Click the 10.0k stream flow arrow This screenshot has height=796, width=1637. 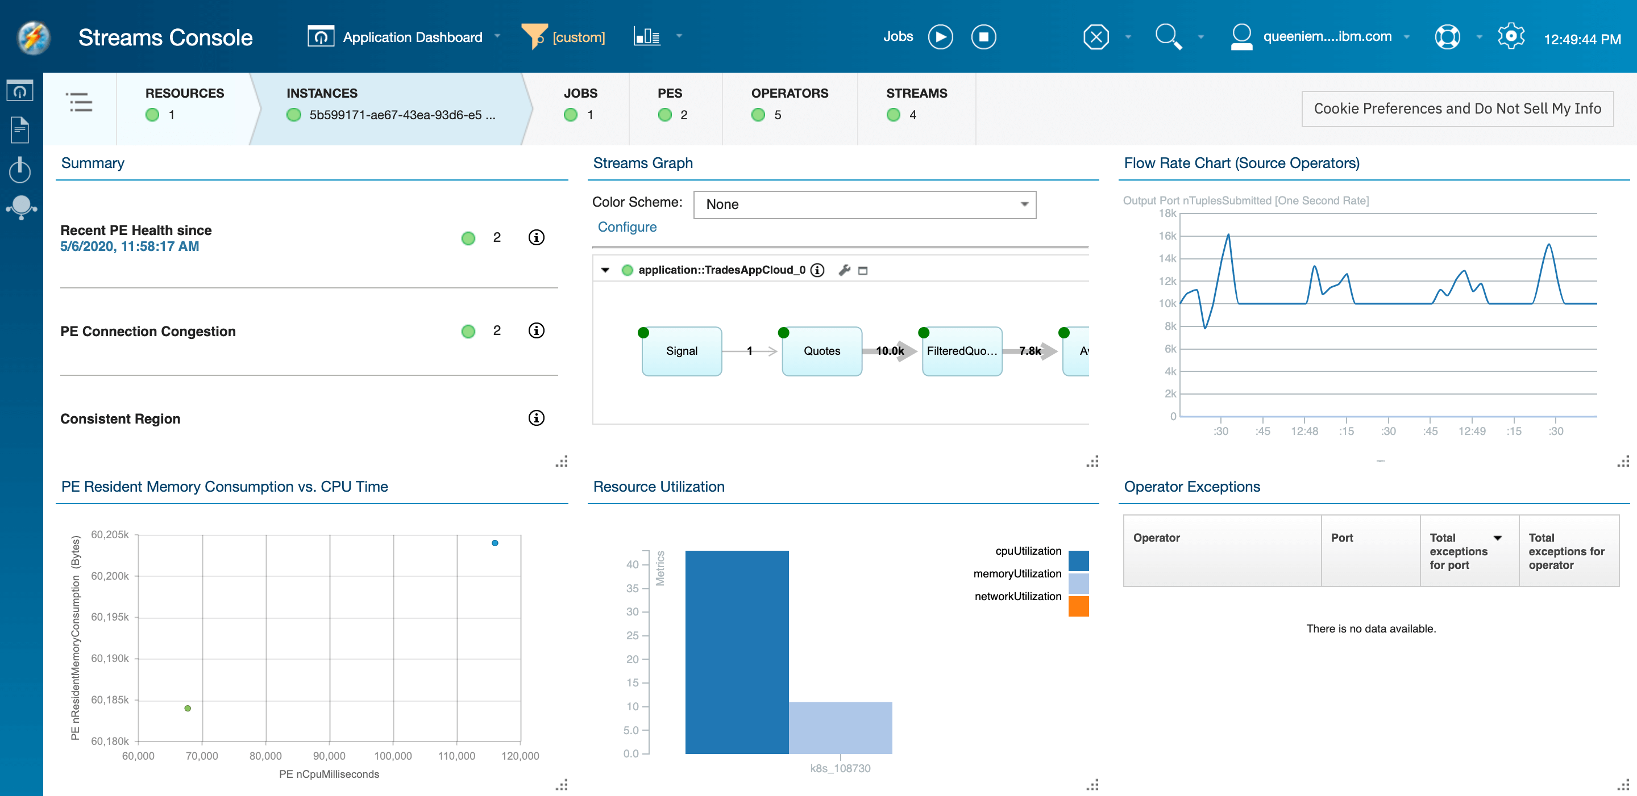coord(890,351)
